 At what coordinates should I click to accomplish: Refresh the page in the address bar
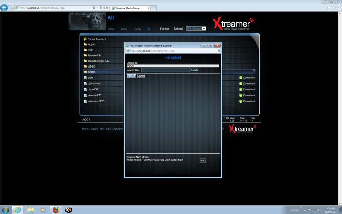[x=104, y=8]
